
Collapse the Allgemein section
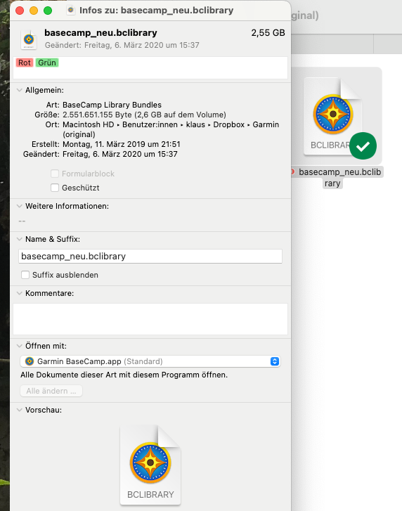point(20,90)
